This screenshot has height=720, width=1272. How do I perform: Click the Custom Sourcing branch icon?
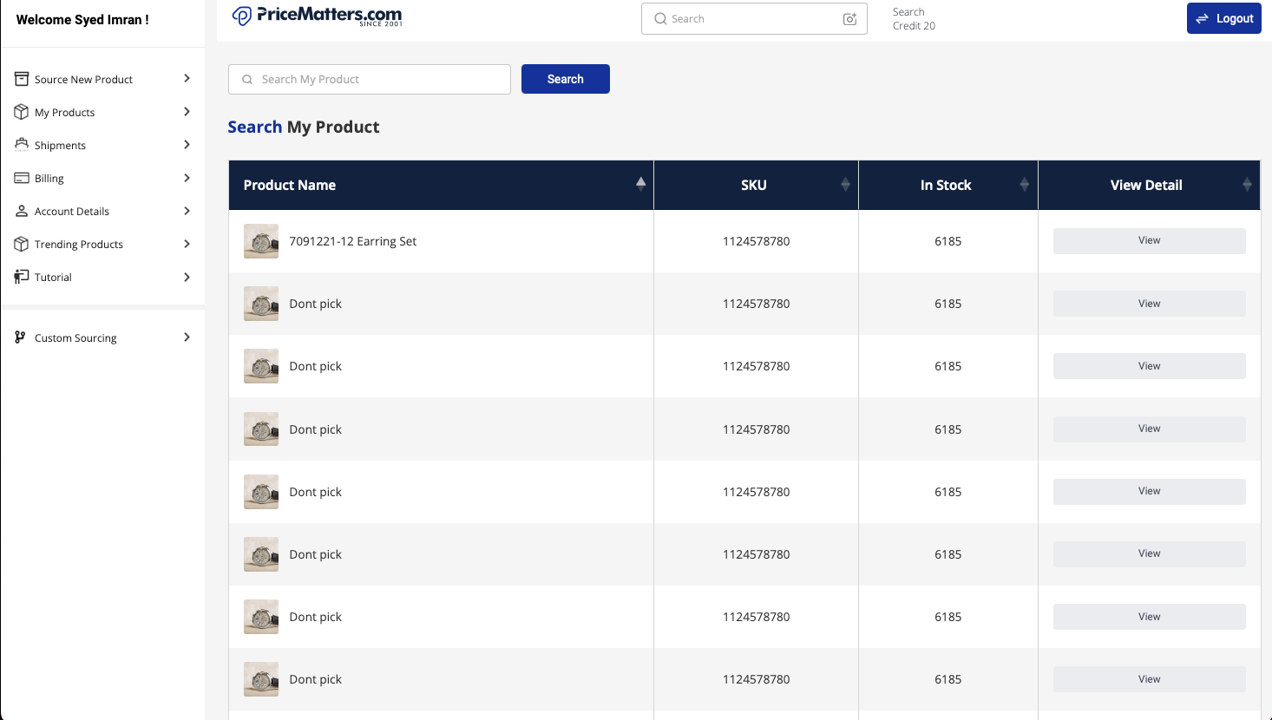coord(21,337)
